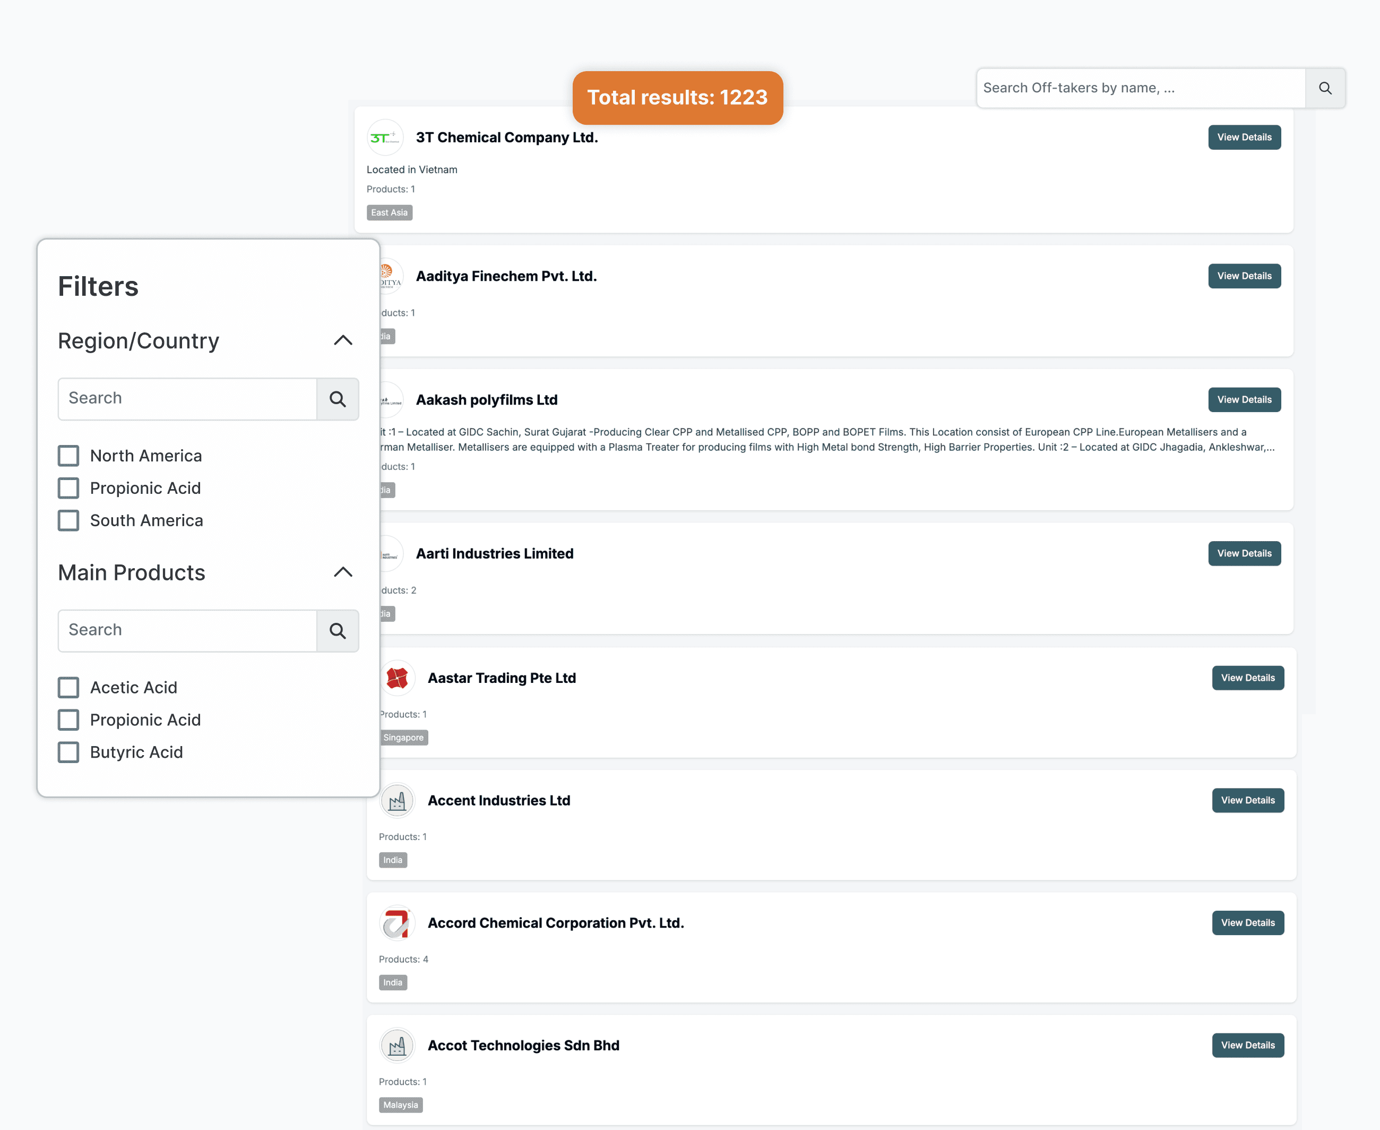Click the Singapore tag

click(x=403, y=738)
